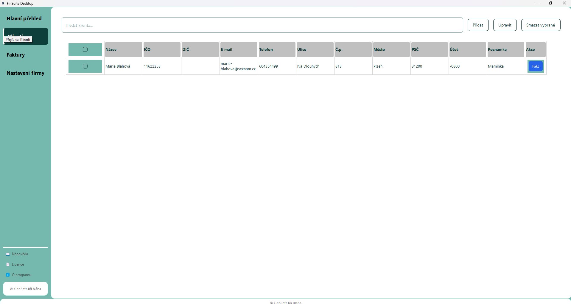Click the Licence document icon

pos(8,264)
